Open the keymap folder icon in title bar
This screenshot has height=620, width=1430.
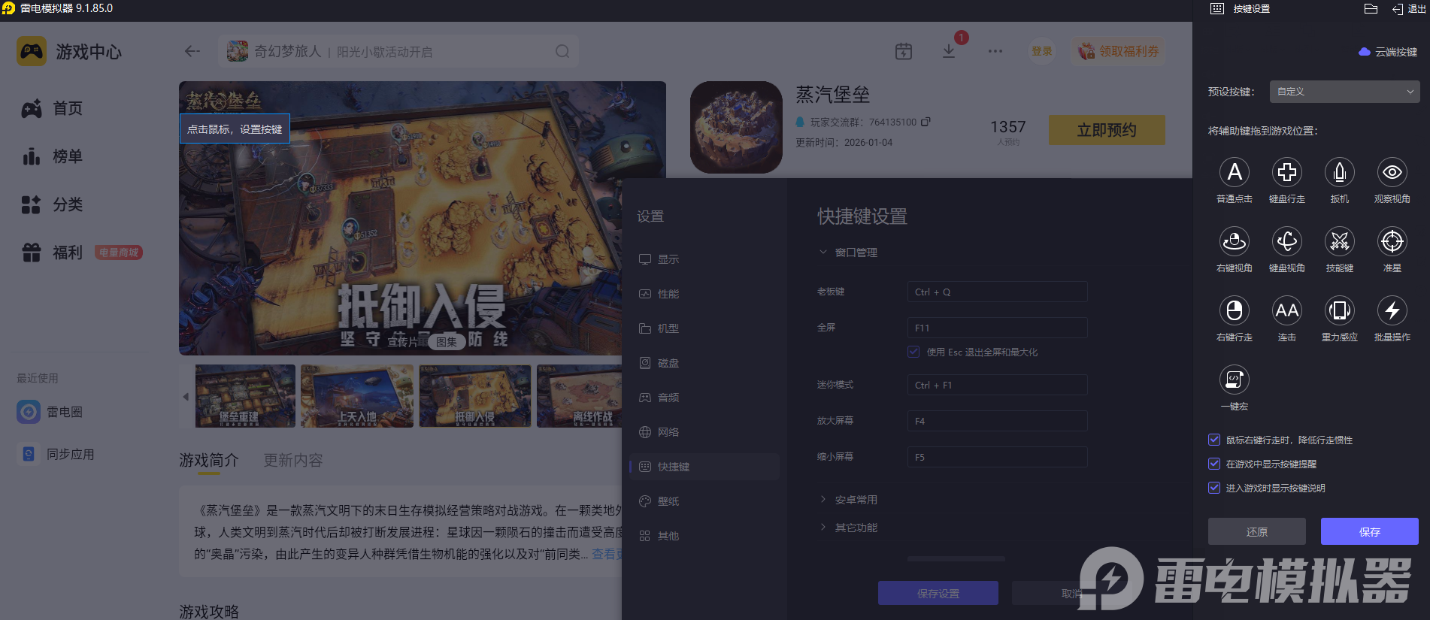coord(1371,9)
